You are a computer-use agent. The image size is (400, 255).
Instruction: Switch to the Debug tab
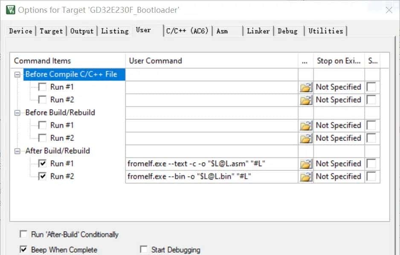tap(287, 31)
